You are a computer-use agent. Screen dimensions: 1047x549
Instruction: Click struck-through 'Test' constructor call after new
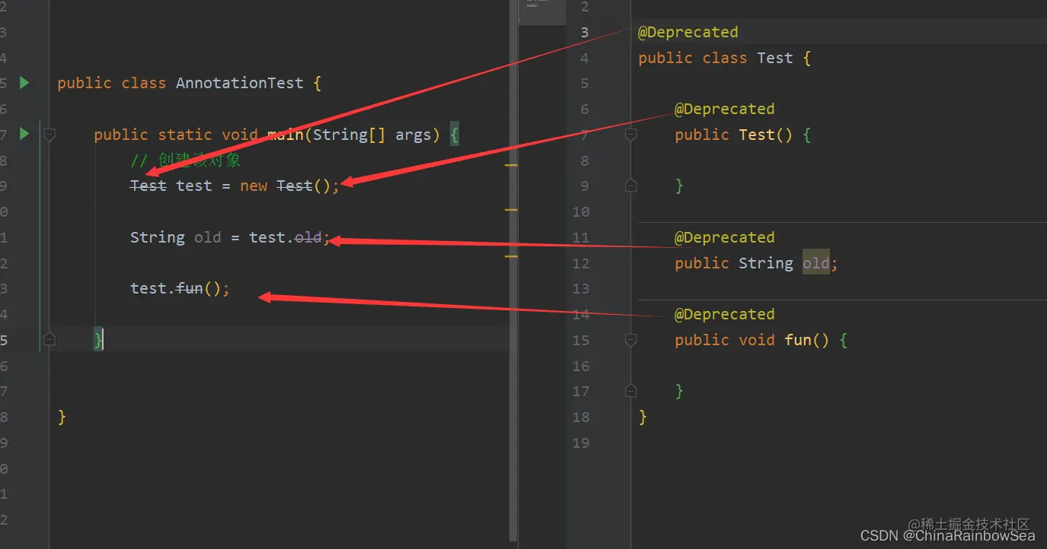295,186
